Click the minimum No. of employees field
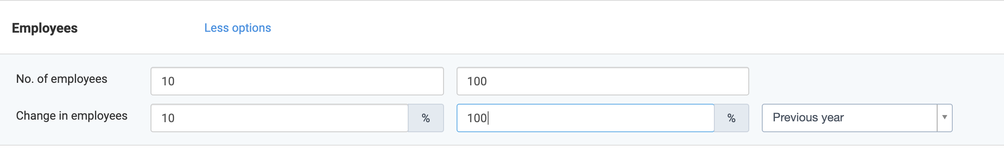Screen dimensions: 1004x164 click(297, 81)
